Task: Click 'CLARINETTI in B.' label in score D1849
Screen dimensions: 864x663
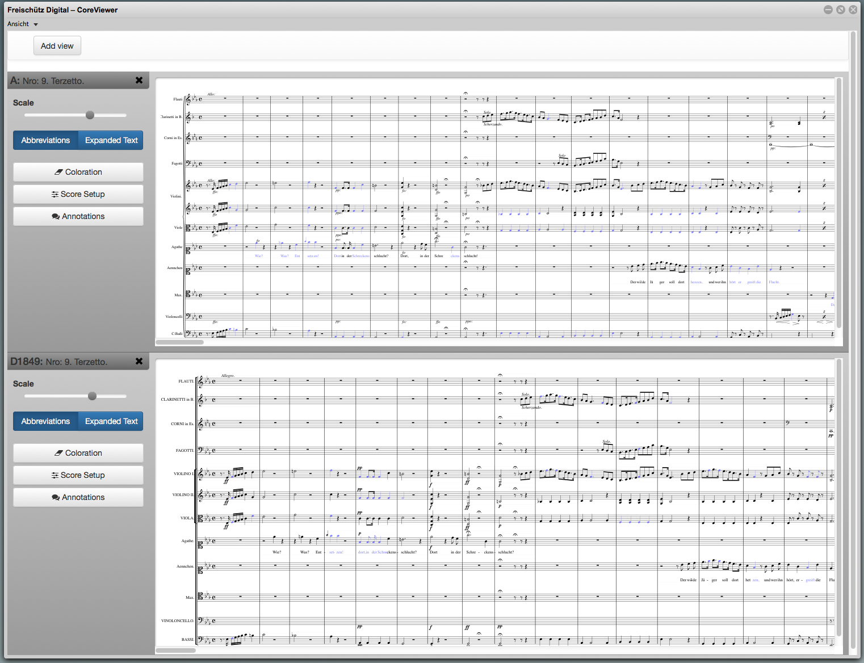Action: pos(178,400)
